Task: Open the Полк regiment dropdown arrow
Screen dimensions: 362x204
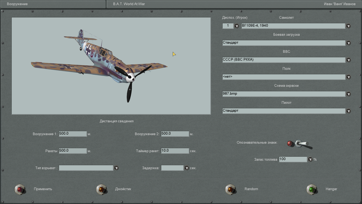Action: click(348, 77)
